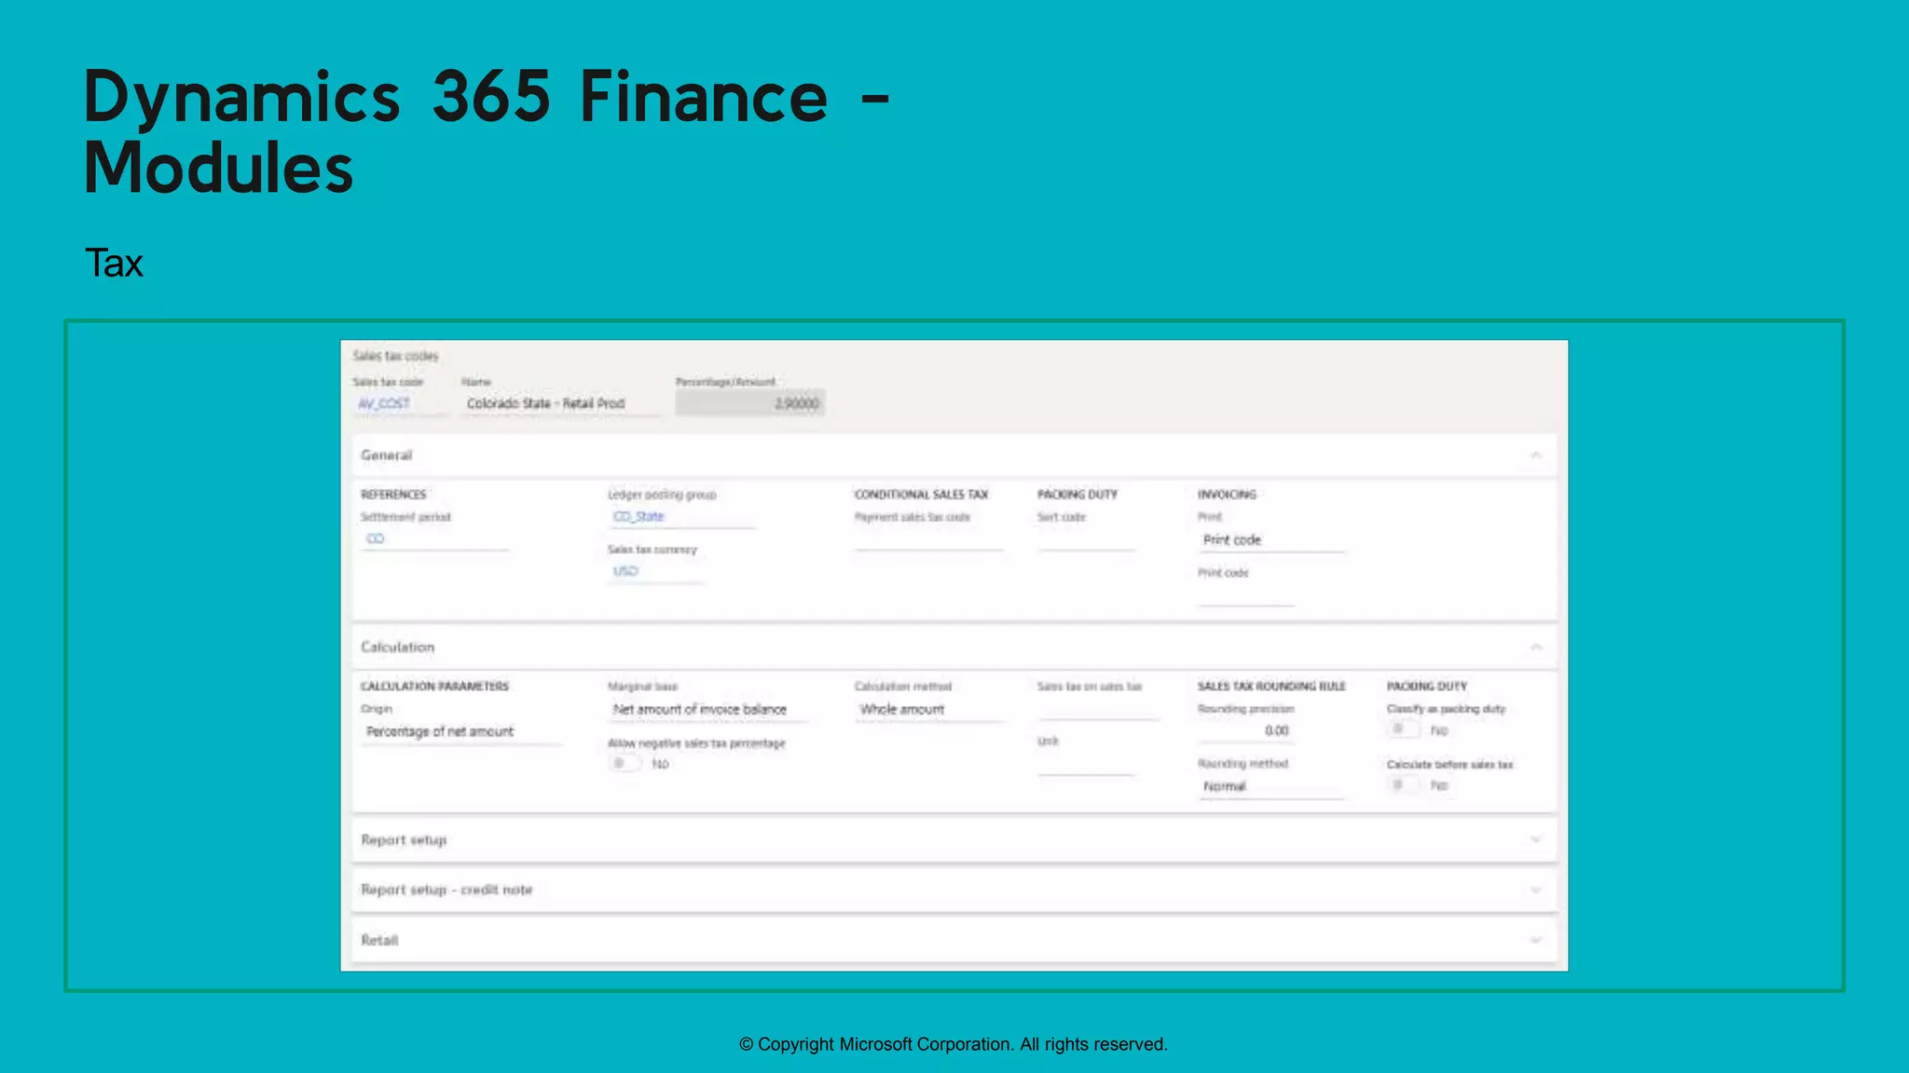Open the CO settlement period link
This screenshot has width=1909, height=1073.
pyautogui.click(x=375, y=539)
